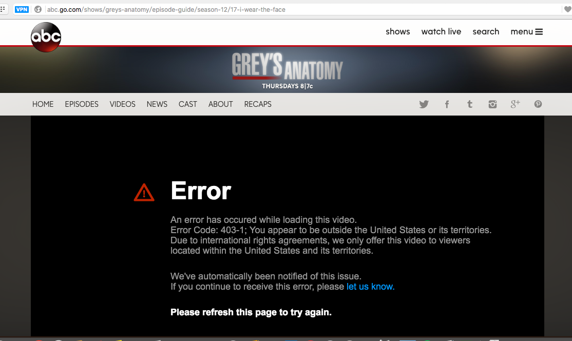Open the Tumblr icon

tap(470, 104)
